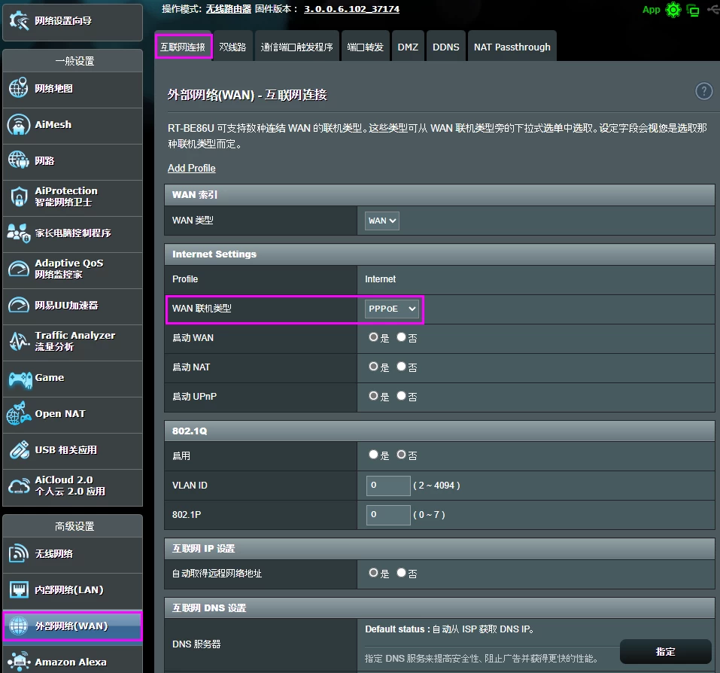
Task: Disable 启动 WAN by selecting 否
Action: point(399,336)
